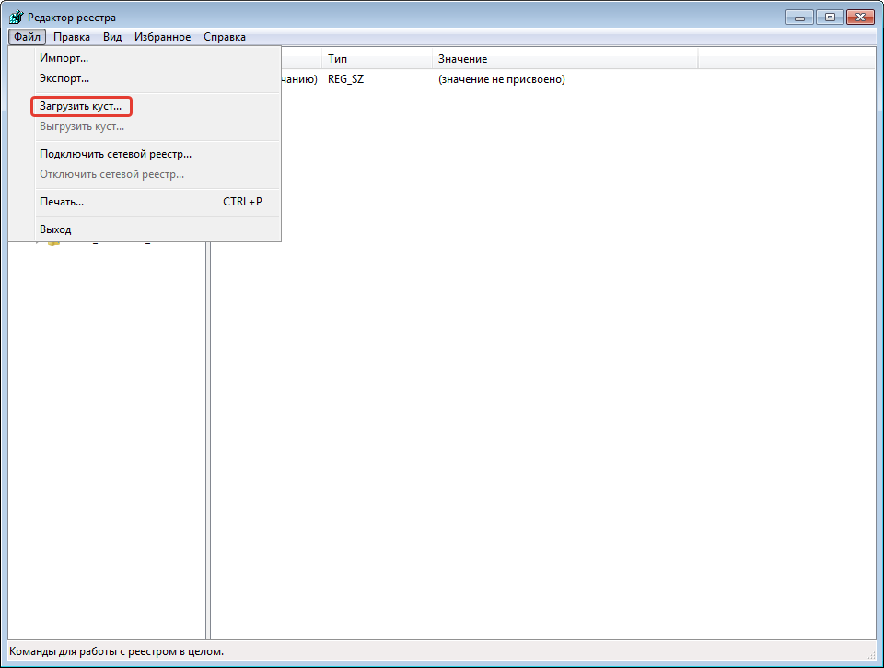
Task: Click the Registry Editor title bar icon
Action: pos(17,18)
